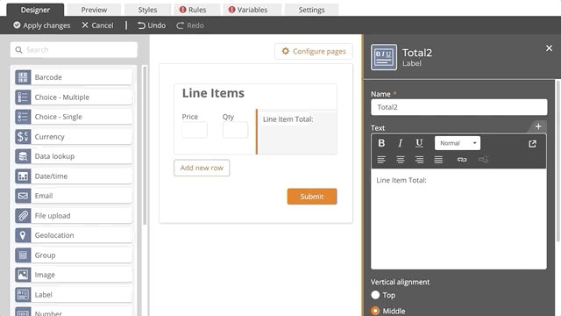
Task: Click the Qty input field
Action: pos(235,130)
